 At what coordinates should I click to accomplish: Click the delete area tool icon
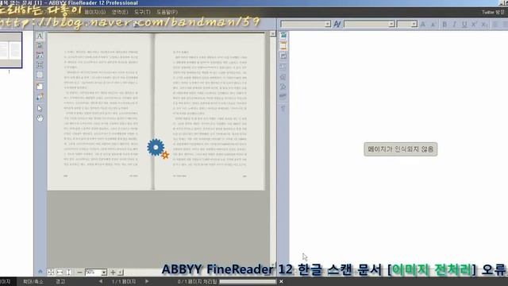[40, 87]
